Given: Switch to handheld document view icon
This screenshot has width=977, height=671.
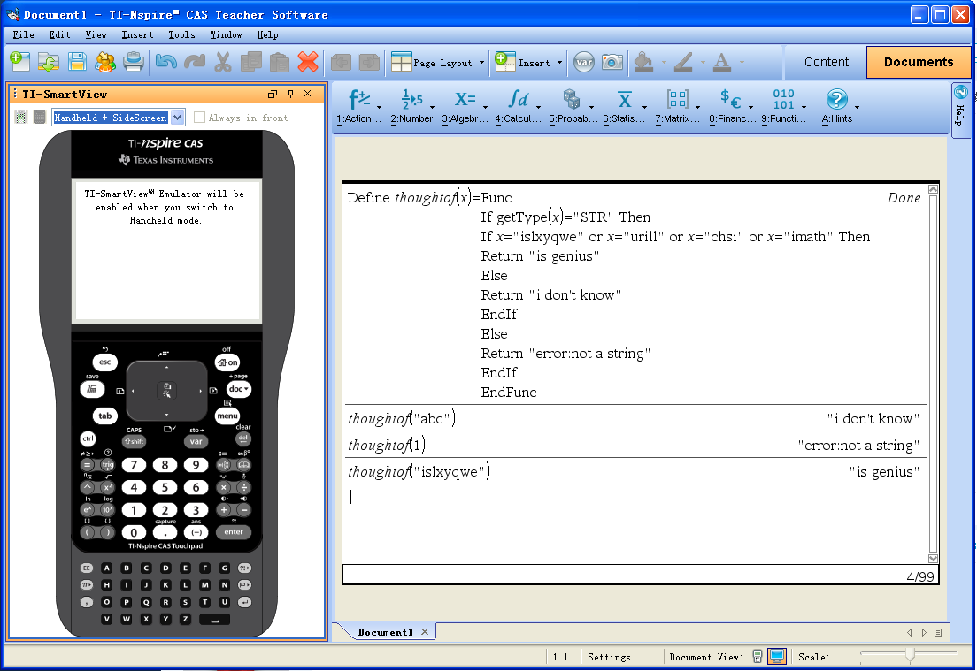Looking at the screenshot, I should (758, 656).
